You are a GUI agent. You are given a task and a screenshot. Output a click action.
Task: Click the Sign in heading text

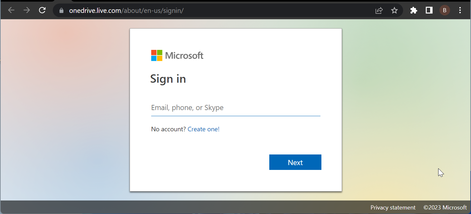point(168,79)
